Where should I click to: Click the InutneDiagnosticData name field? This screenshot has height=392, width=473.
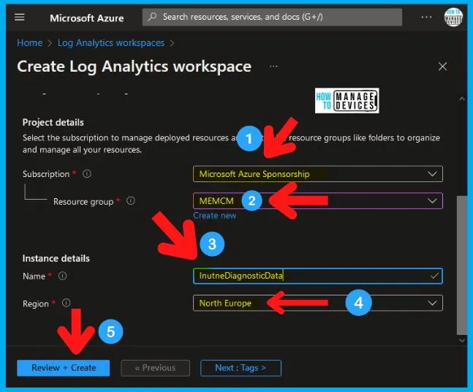pos(318,276)
